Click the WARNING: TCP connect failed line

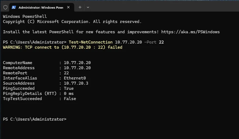click(x=63, y=47)
